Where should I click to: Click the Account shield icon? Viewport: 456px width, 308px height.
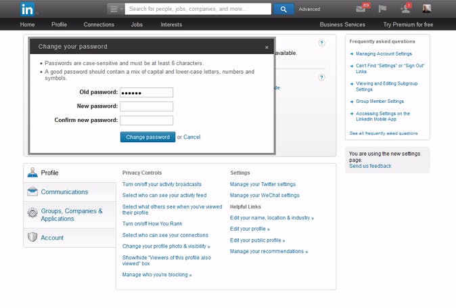tap(32, 237)
